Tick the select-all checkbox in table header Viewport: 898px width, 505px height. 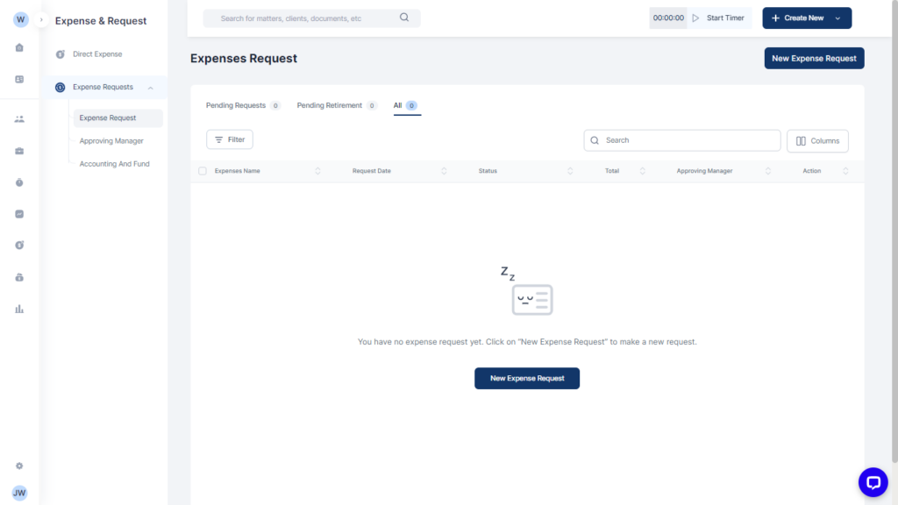[203, 171]
